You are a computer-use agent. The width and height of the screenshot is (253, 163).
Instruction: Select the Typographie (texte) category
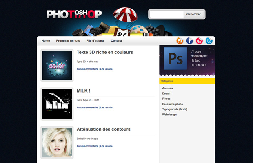[x=175, y=109]
